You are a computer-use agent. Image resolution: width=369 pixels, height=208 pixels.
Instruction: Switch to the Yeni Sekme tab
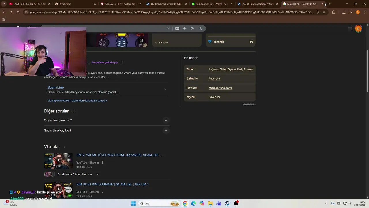click(75, 4)
